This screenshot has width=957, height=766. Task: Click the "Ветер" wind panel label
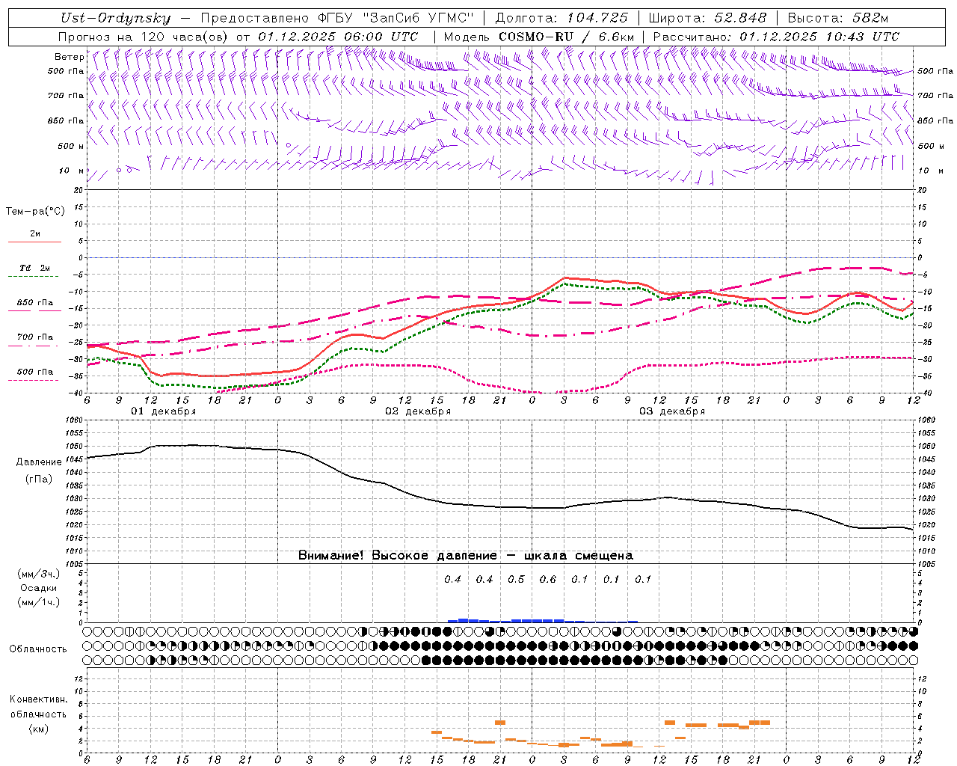click(x=69, y=57)
